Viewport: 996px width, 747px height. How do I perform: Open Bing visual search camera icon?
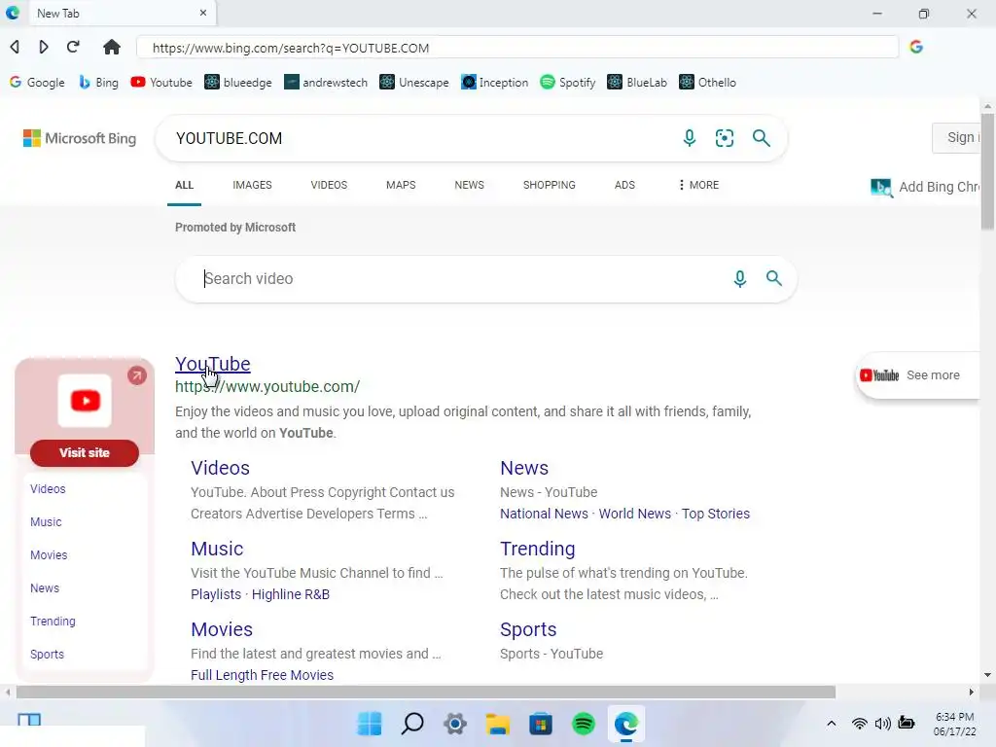click(725, 138)
